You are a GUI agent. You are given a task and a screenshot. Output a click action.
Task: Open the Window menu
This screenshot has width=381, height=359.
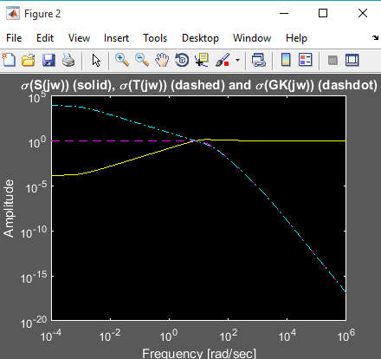coord(252,38)
